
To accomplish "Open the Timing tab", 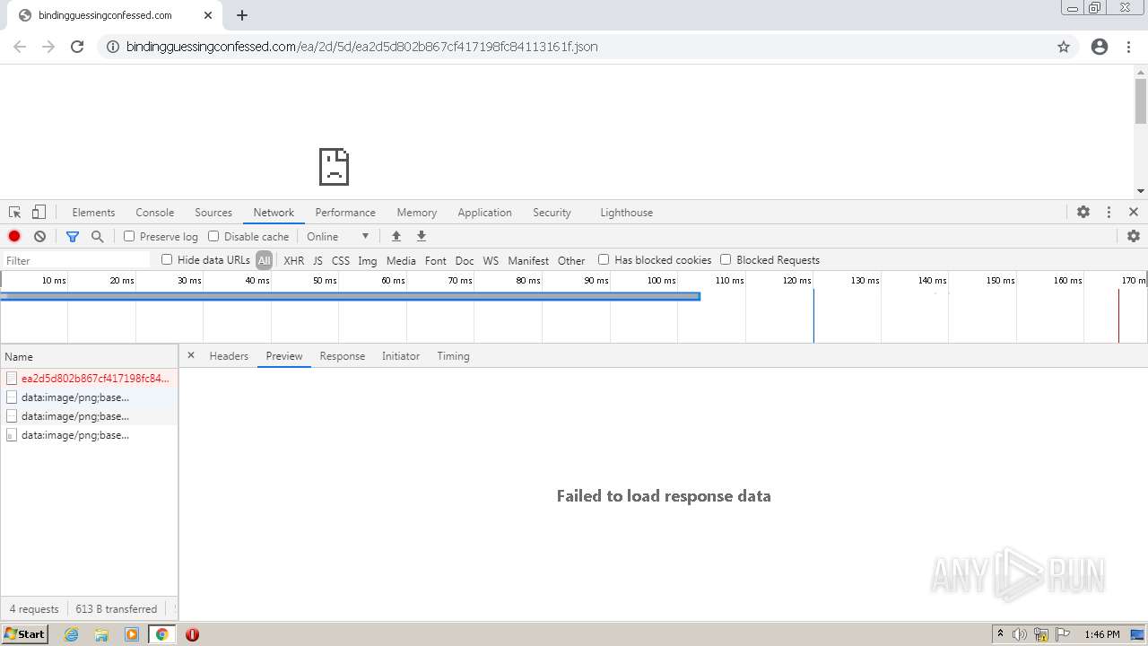I will (453, 356).
